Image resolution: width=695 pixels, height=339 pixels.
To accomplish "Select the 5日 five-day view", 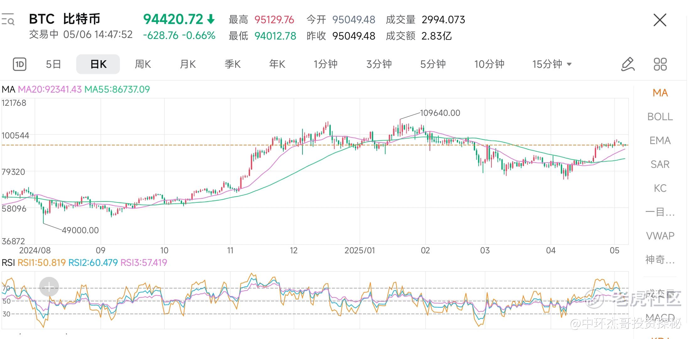I will pos(53,64).
